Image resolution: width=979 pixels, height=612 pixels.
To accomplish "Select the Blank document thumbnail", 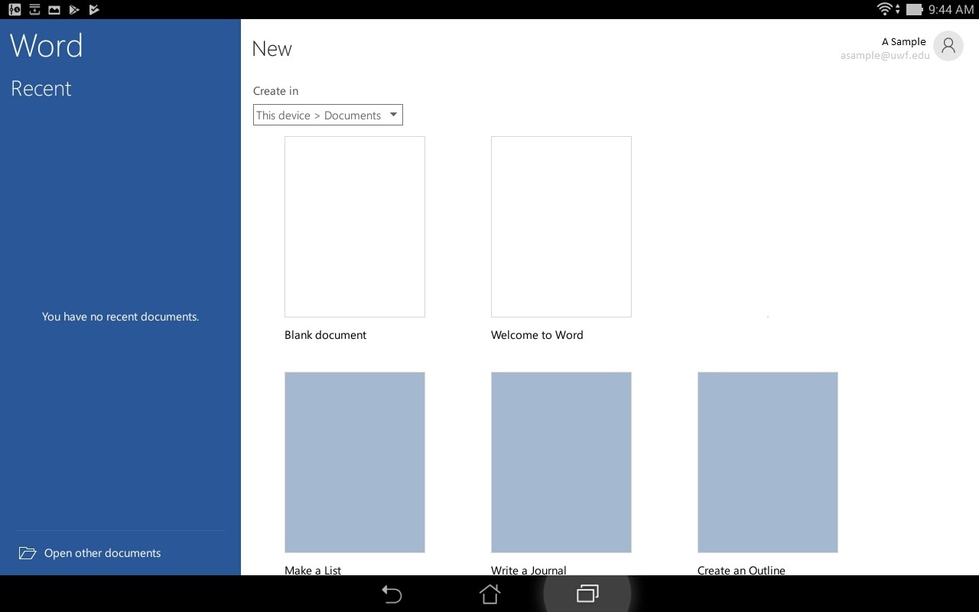I will pos(355,226).
